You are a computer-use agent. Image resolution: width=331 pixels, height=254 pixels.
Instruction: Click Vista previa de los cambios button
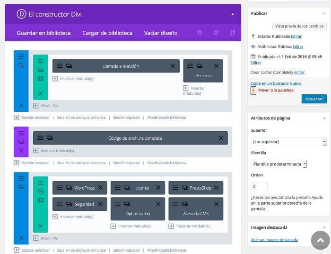[x=299, y=26]
